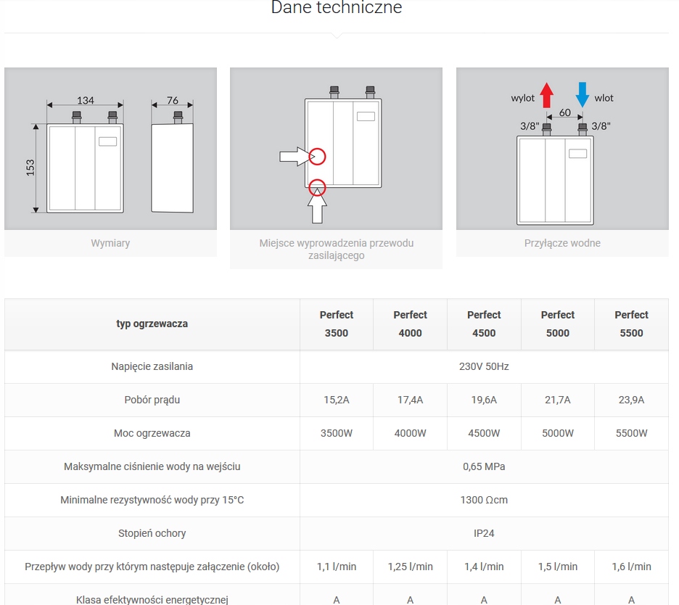This screenshot has width=679, height=605.
Task: Click the 'Moc ogrzewacza' row label
Action: tap(152, 433)
